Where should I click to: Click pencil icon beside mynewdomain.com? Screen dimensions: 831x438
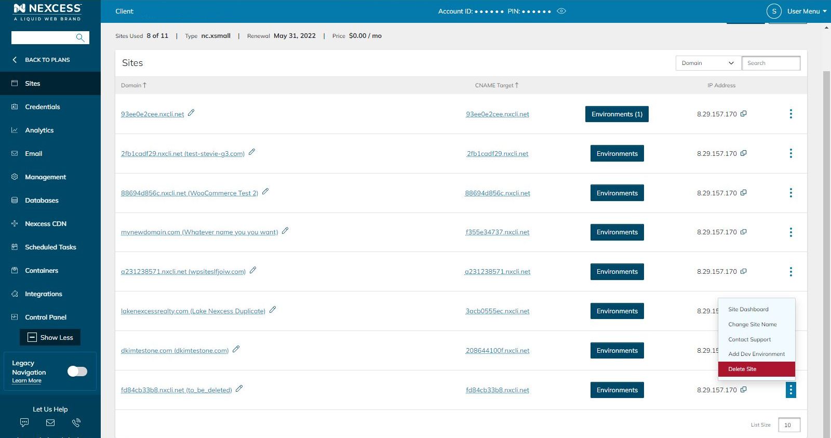[285, 231]
